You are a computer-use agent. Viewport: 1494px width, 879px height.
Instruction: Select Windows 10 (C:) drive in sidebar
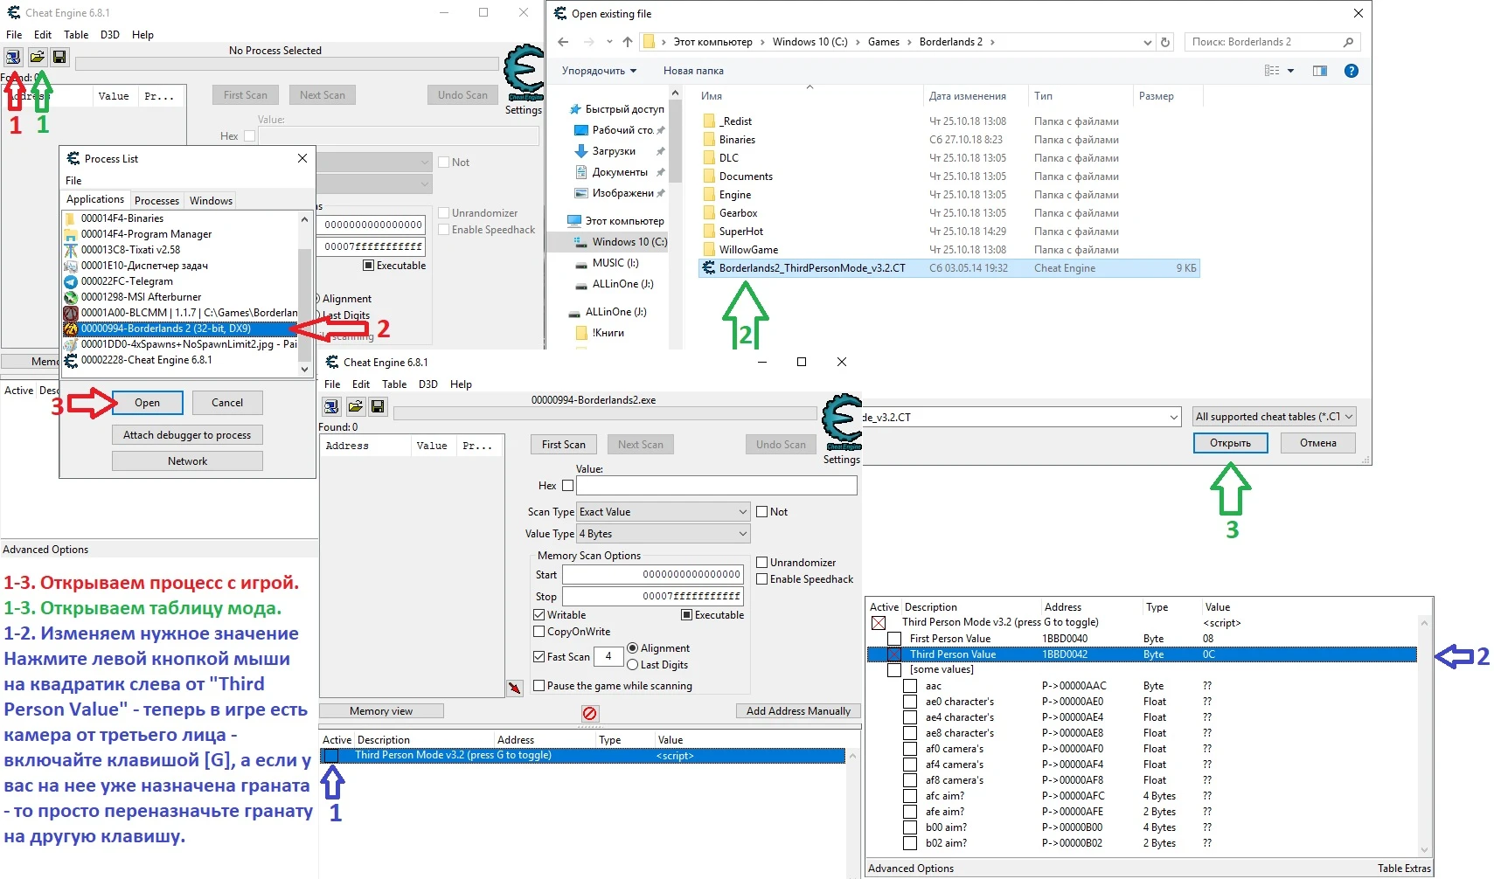622,242
